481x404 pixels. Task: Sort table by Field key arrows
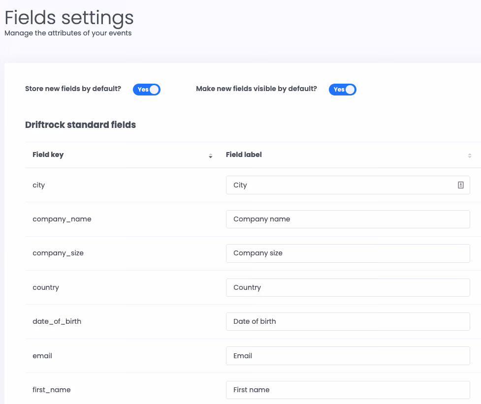click(x=210, y=155)
